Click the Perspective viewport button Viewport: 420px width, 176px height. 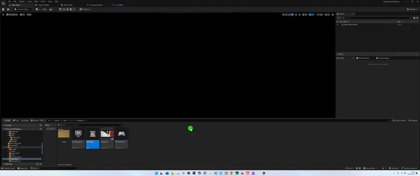pos(12,14)
